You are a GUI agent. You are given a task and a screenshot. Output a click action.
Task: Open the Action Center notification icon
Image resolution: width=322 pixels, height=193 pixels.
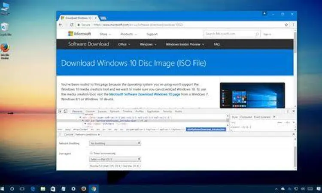[319, 189]
